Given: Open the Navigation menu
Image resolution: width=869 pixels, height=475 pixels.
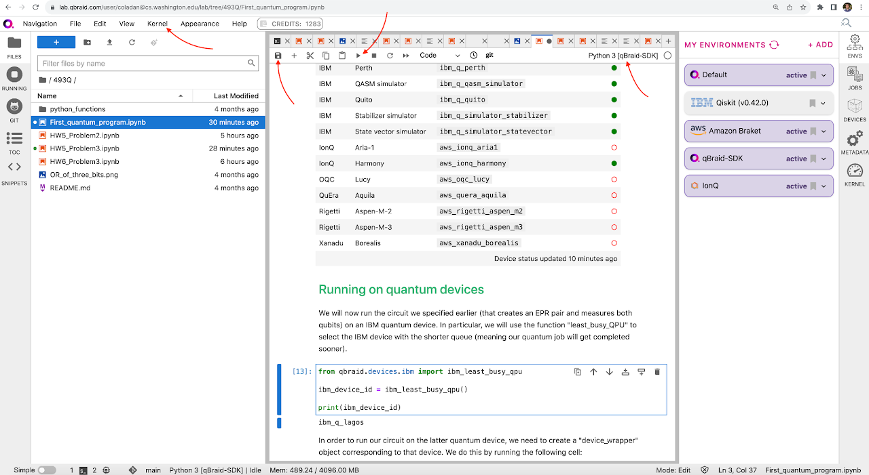Looking at the screenshot, I should [x=40, y=24].
